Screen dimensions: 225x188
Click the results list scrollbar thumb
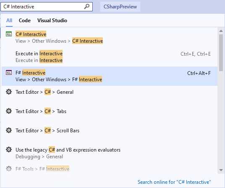tap(221, 53)
